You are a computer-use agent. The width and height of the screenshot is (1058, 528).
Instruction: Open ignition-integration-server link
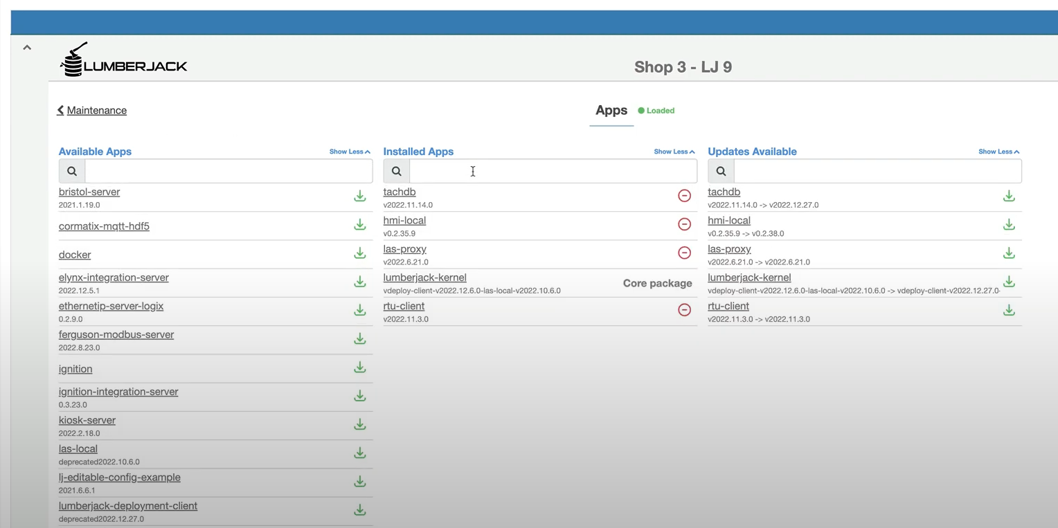[118, 392]
